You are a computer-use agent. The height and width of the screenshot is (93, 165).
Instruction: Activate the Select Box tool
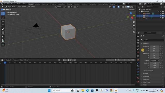3,13
